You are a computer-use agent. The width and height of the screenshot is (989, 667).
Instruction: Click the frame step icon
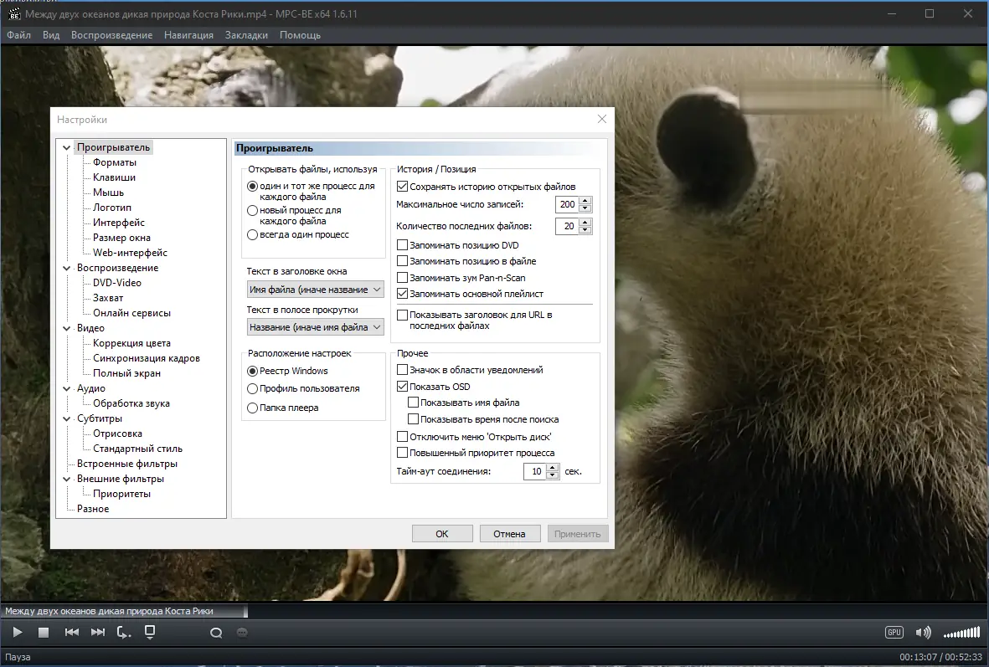(x=124, y=633)
